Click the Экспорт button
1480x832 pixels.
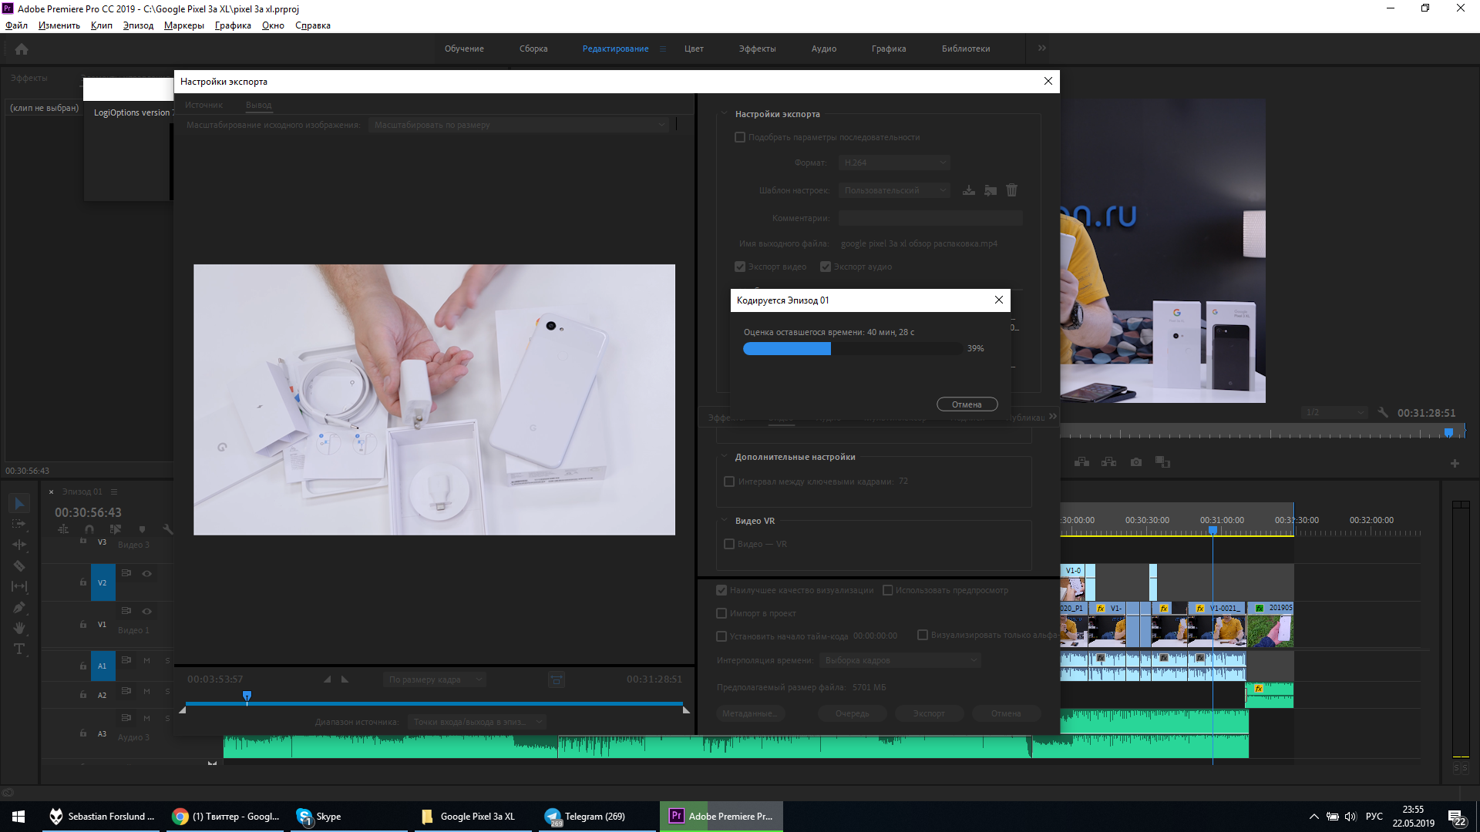929,713
